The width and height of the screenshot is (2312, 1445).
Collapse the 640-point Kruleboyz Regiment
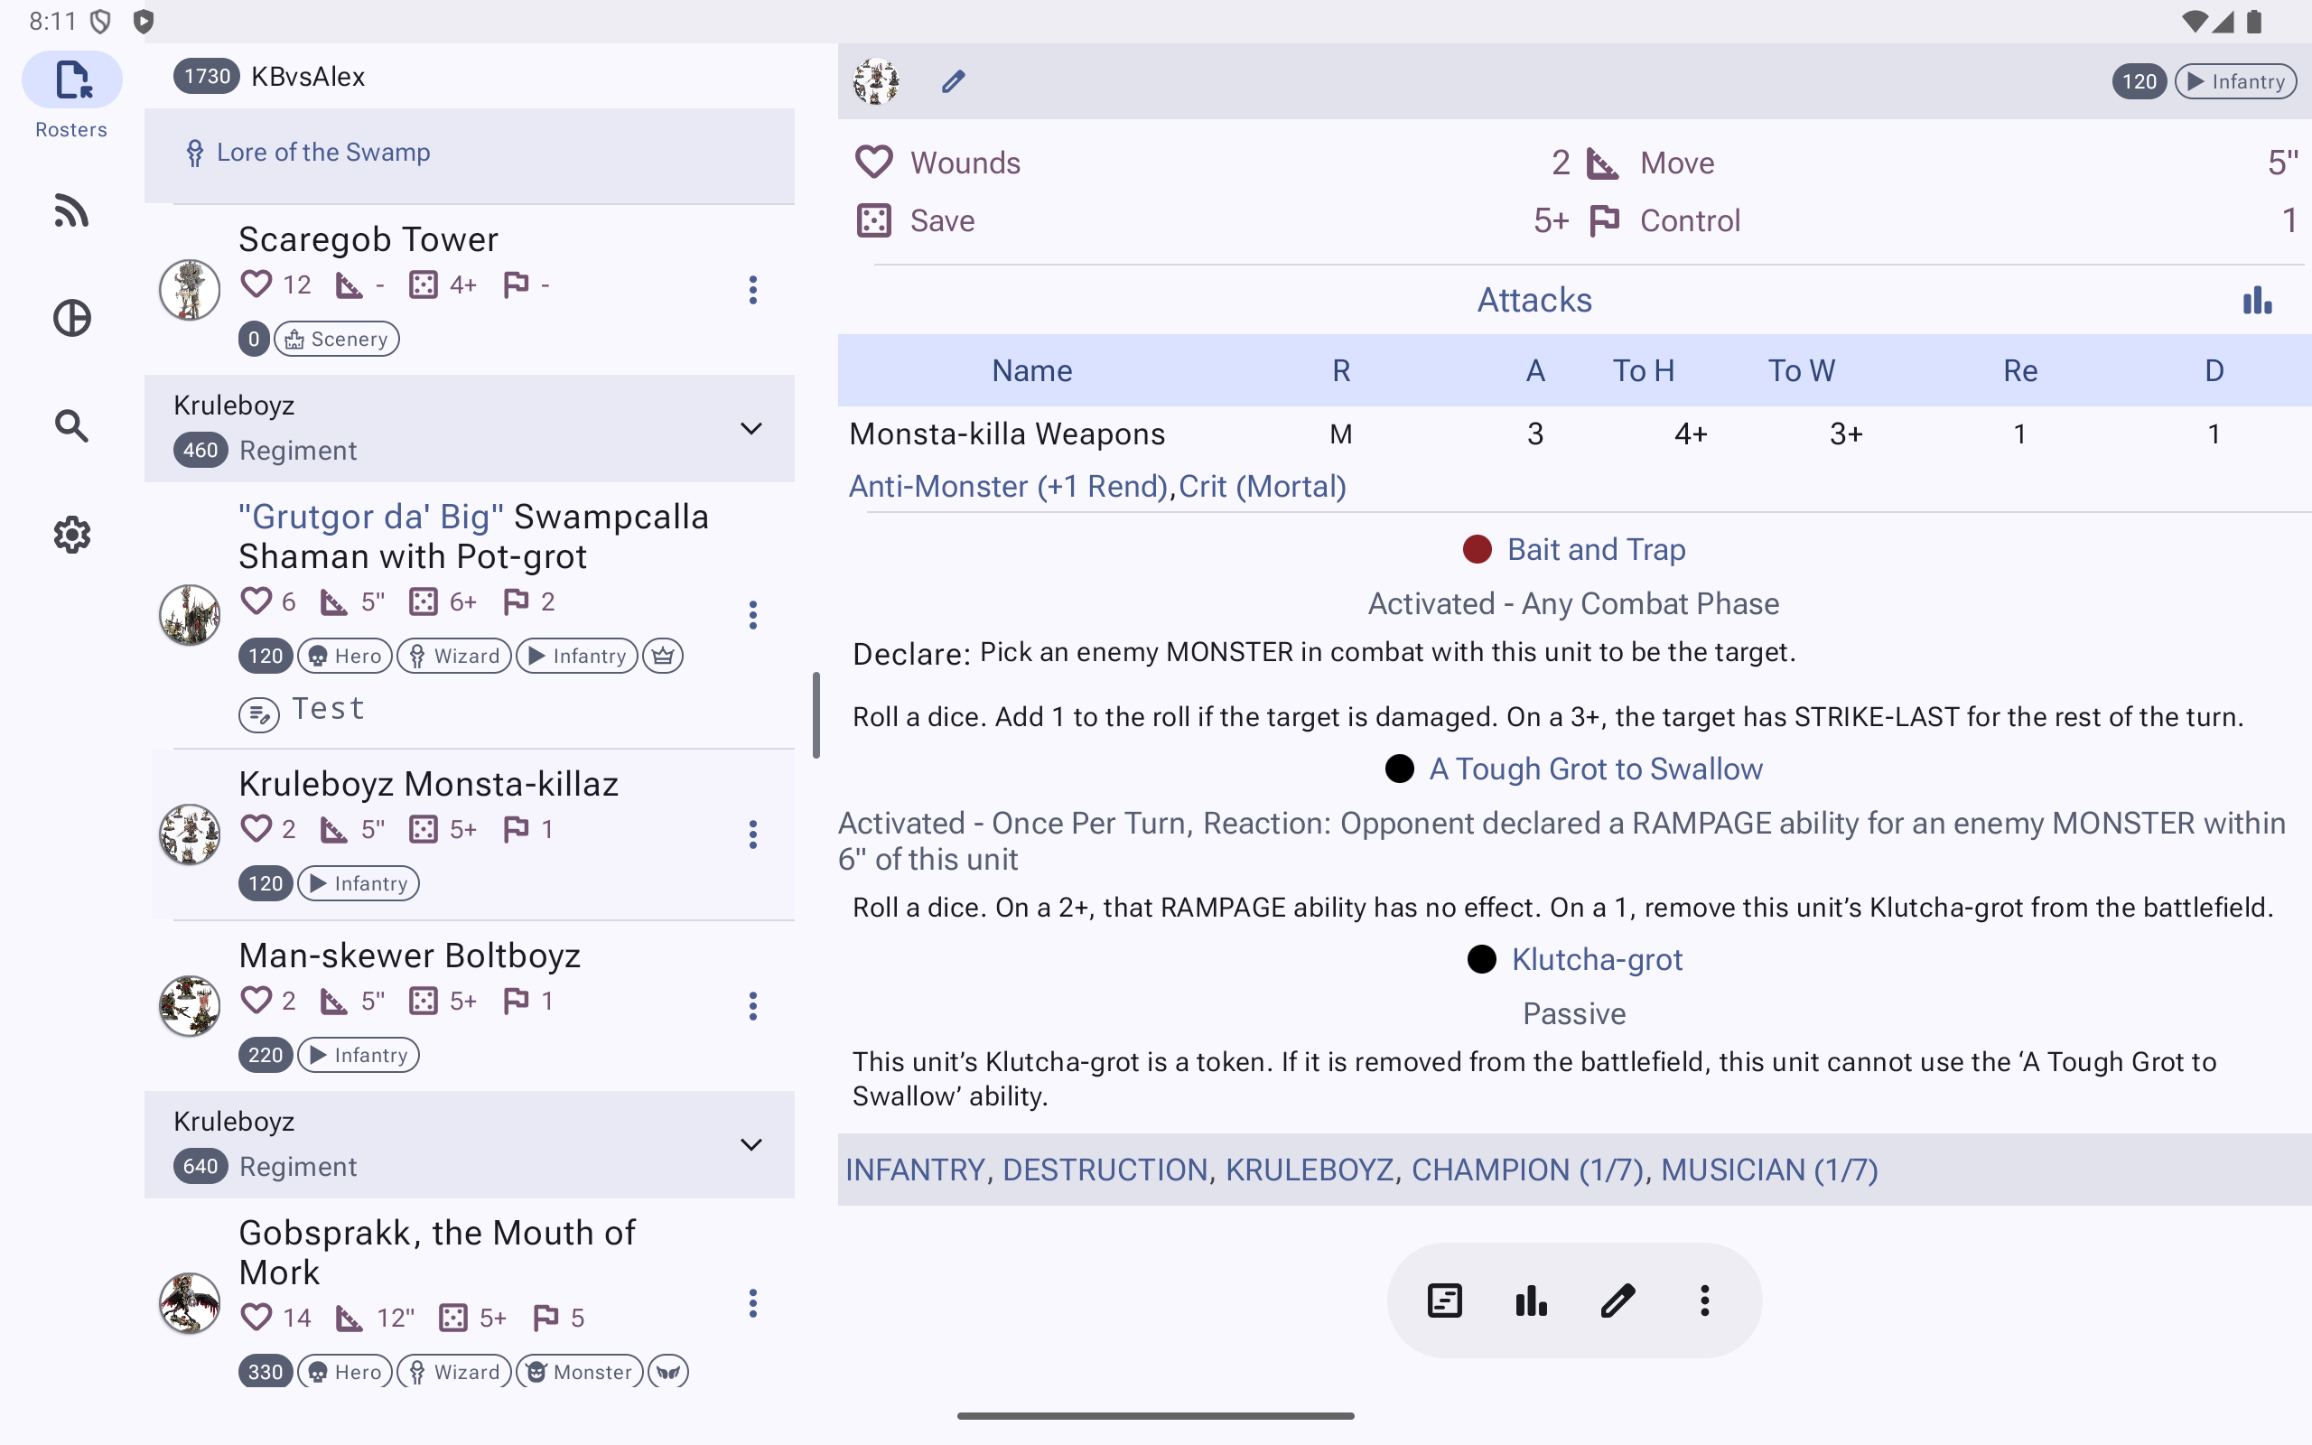pyautogui.click(x=750, y=1144)
